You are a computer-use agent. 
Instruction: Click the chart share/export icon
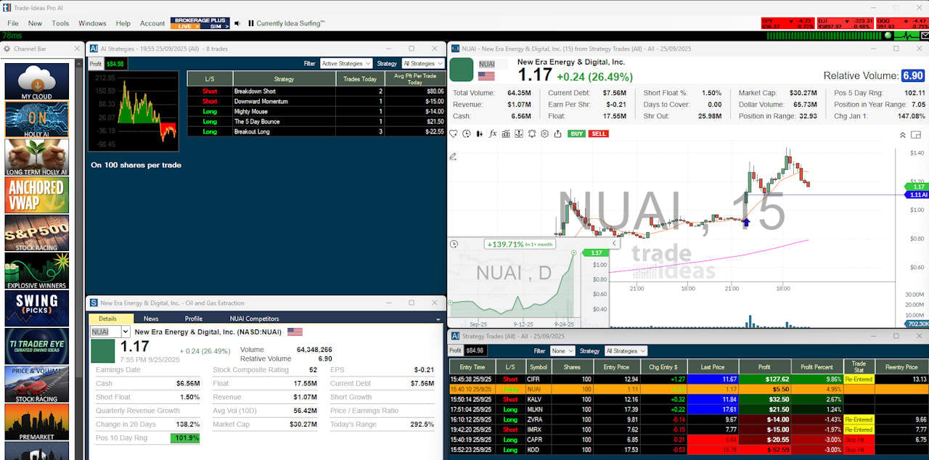tap(557, 134)
